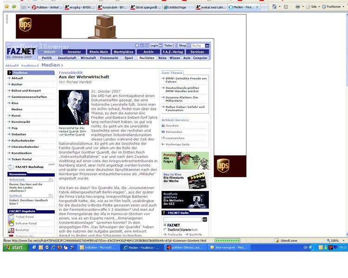Open the Side (Page) menu
348x278 pixels.
click(313, 6)
